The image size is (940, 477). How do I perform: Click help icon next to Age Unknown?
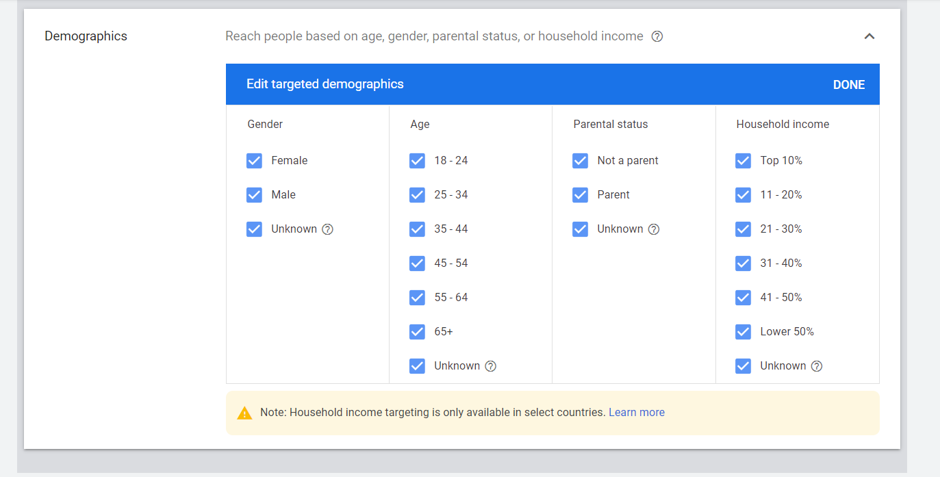491,366
